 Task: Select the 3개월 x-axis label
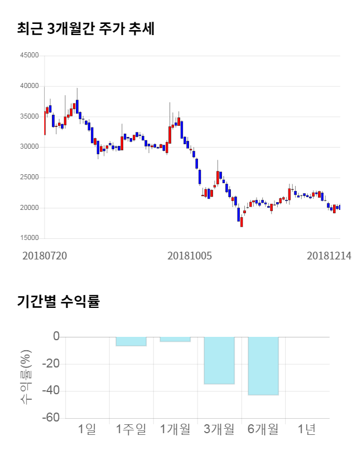219,429
